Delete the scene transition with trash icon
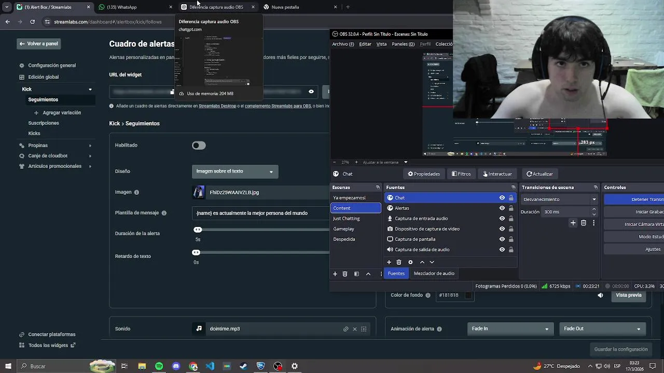Viewport: 664px width, 373px height. pyautogui.click(x=584, y=223)
